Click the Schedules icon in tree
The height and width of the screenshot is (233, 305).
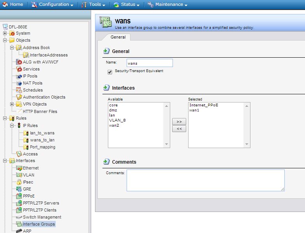pyautogui.click(x=19, y=90)
